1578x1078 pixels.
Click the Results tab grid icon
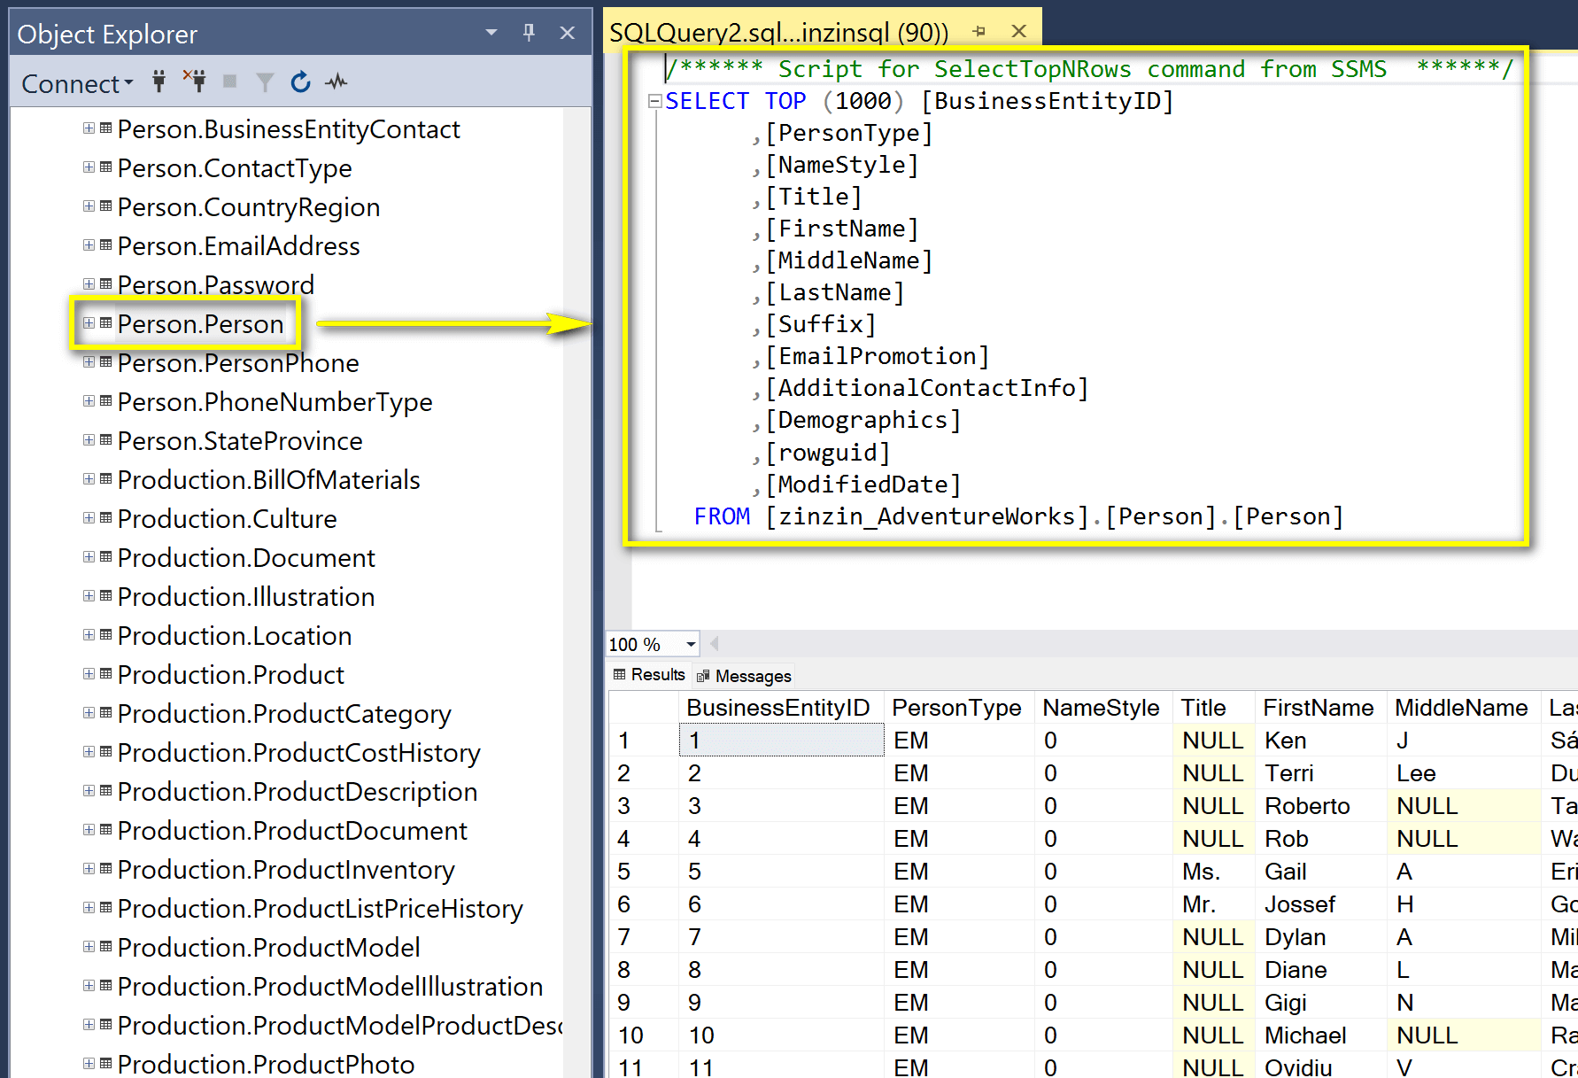[620, 674]
